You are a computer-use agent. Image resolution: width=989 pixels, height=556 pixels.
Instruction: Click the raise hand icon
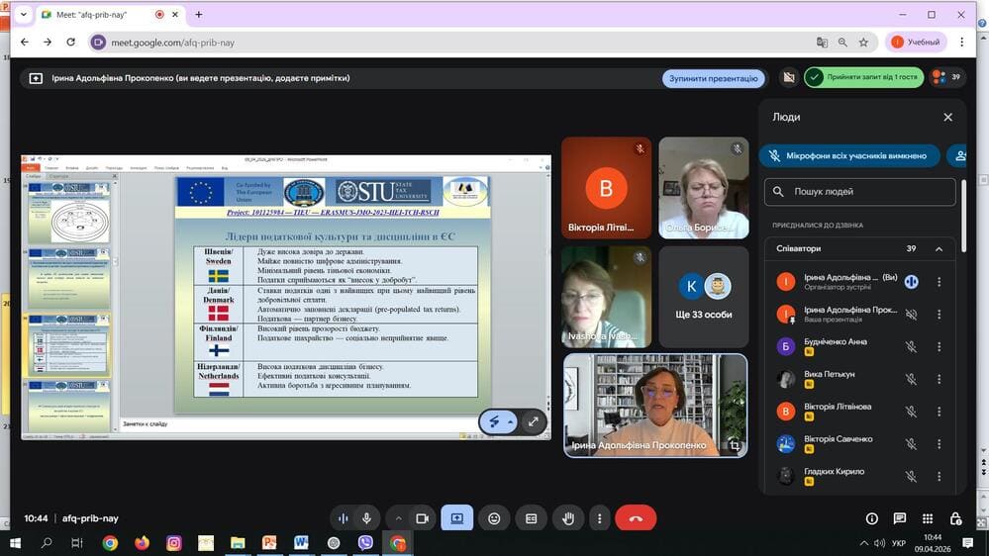(x=568, y=518)
